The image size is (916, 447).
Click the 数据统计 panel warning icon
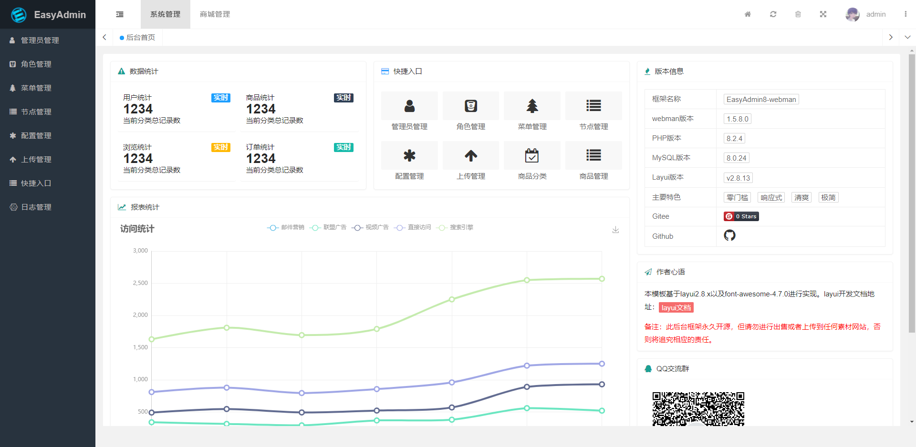pos(121,71)
